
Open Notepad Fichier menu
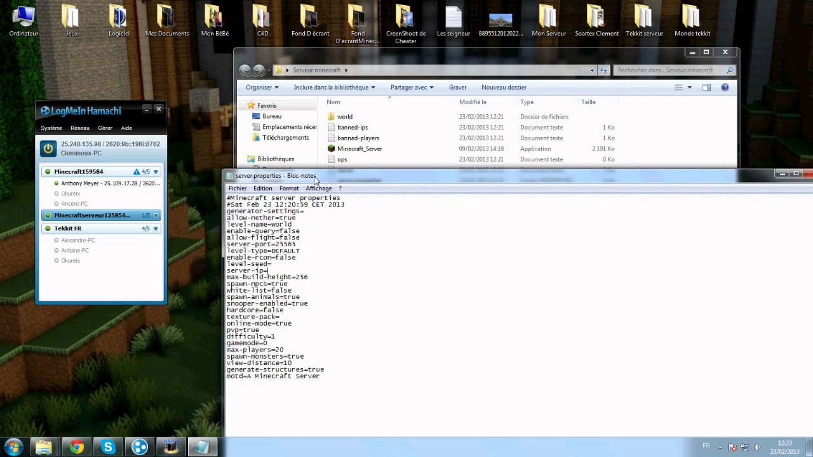coord(238,189)
